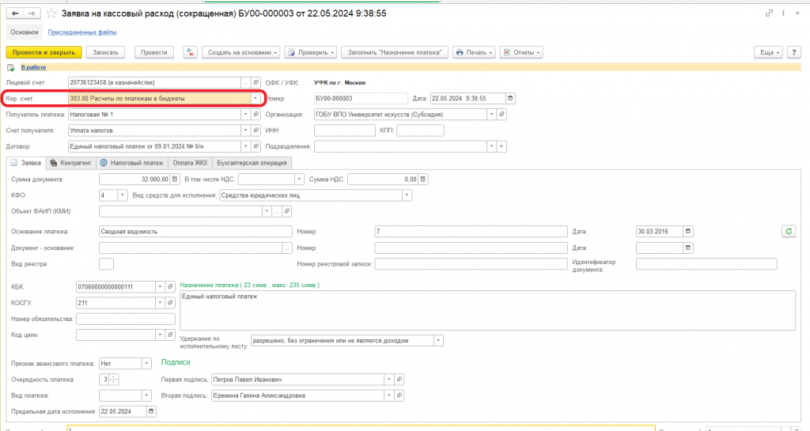Image resolution: width=810 pixels, height=431 pixels.
Task: Add document to favorites with star icon
Action: point(51,13)
